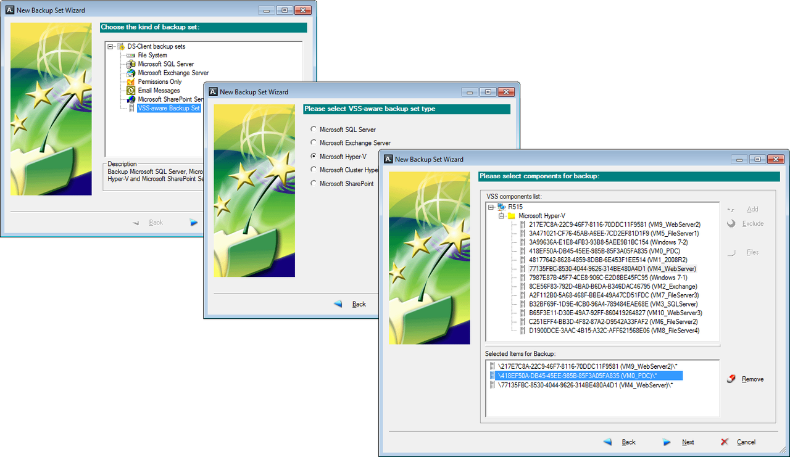
Task: Click horizontal scrollbar under components list
Action: (602, 345)
